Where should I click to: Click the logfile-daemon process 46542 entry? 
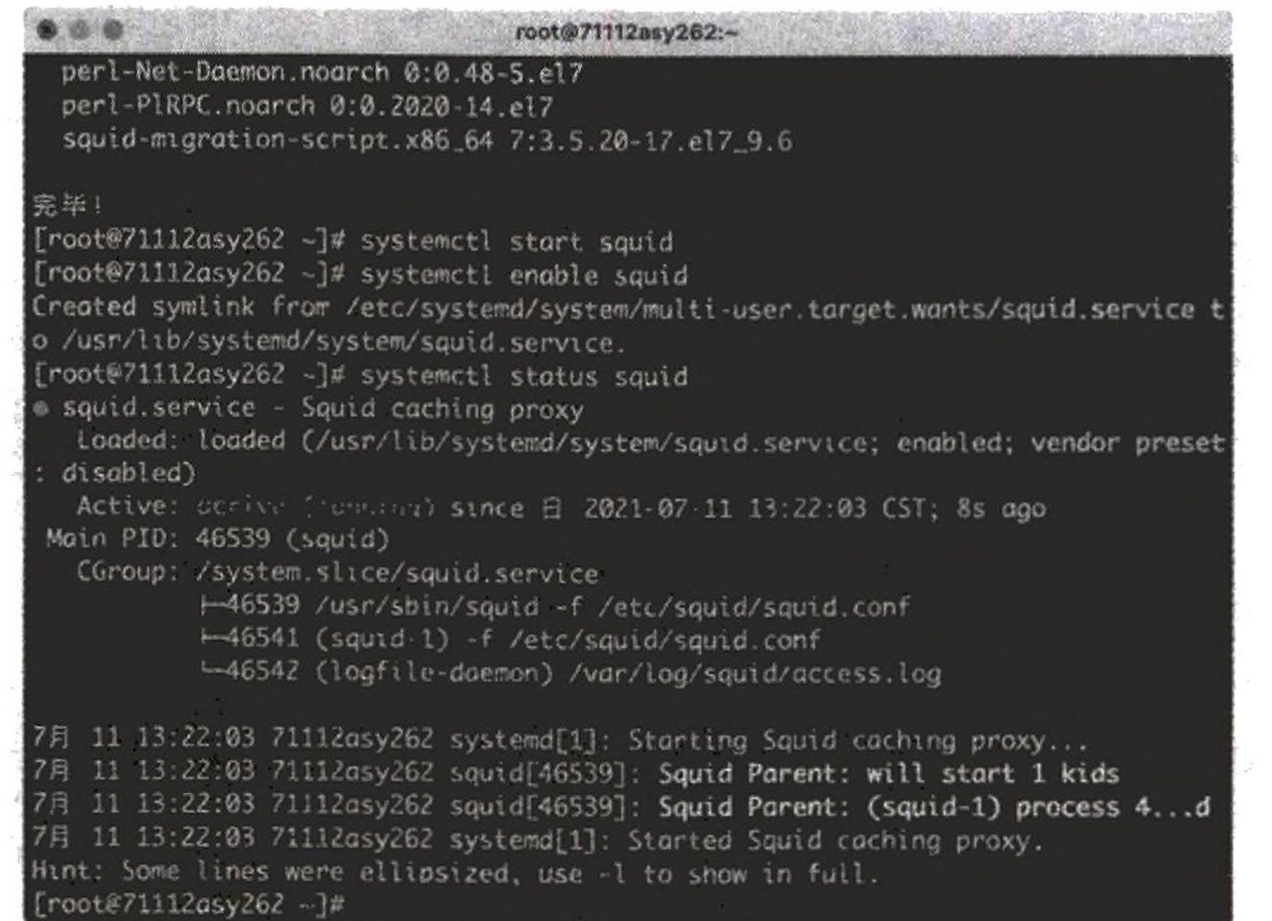click(x=390, y=673)
